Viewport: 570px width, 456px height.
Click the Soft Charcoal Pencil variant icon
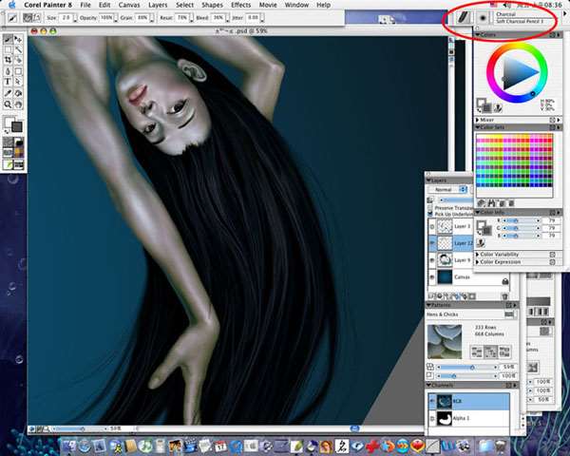[483, 17]
